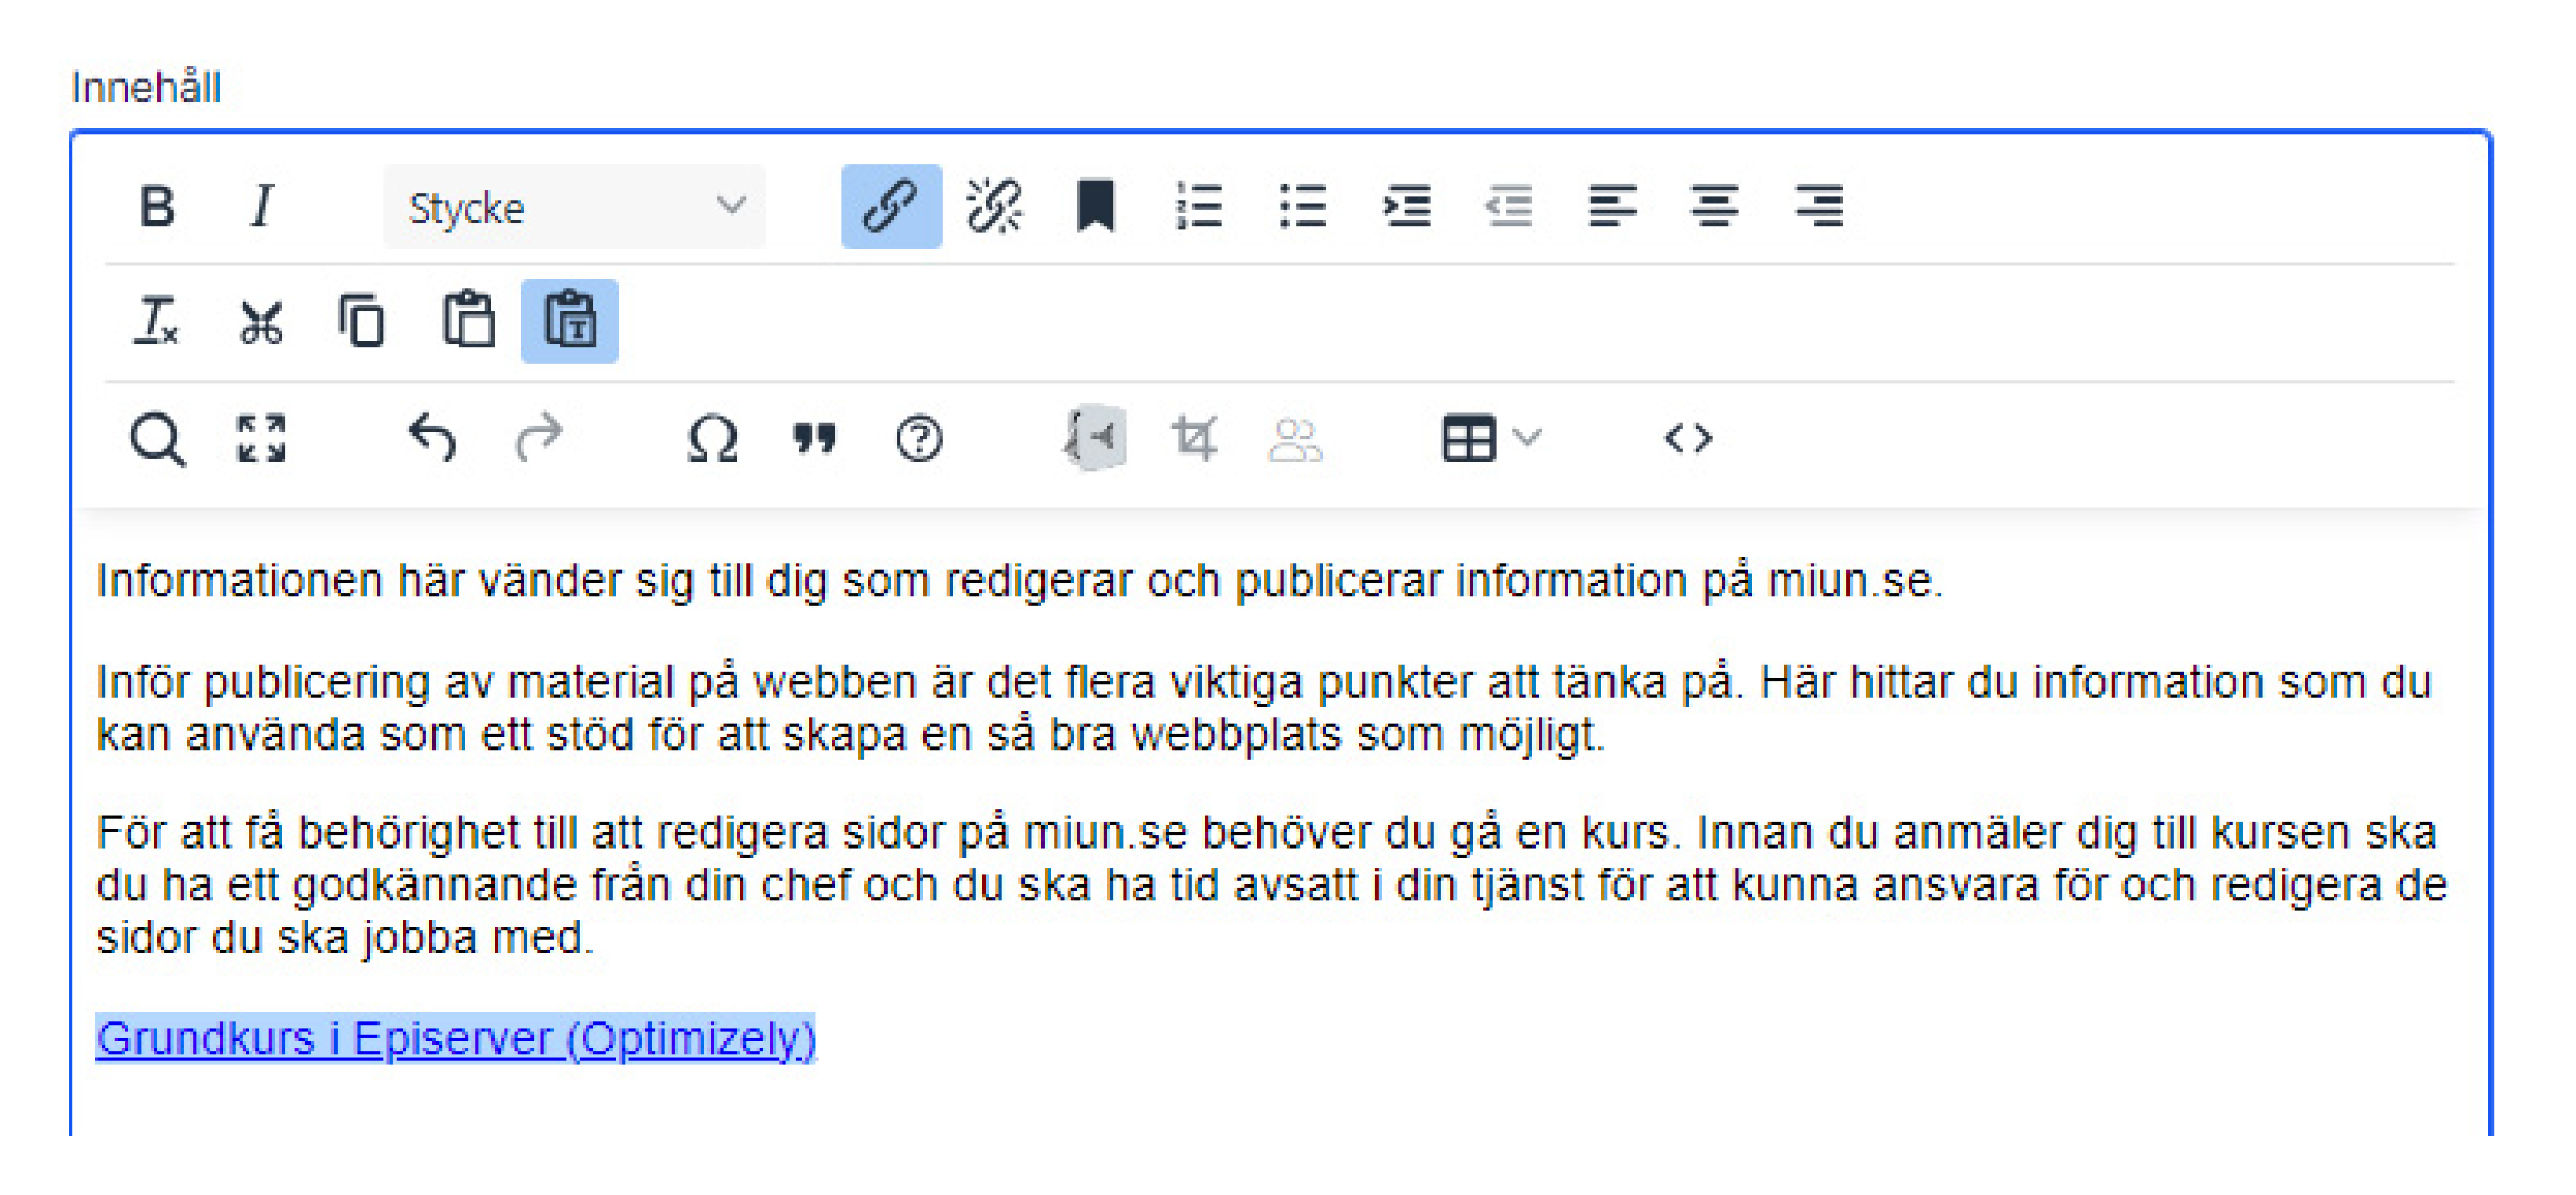The image size is (2576, 1195).
Task: Decrease indent of the paragraph
Action: click(1509, 207)
